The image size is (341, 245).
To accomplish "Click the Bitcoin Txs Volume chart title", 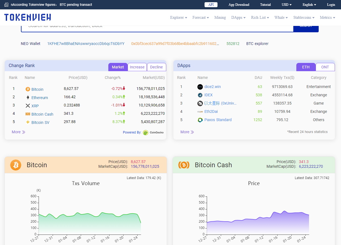I will tap(86, 183).
